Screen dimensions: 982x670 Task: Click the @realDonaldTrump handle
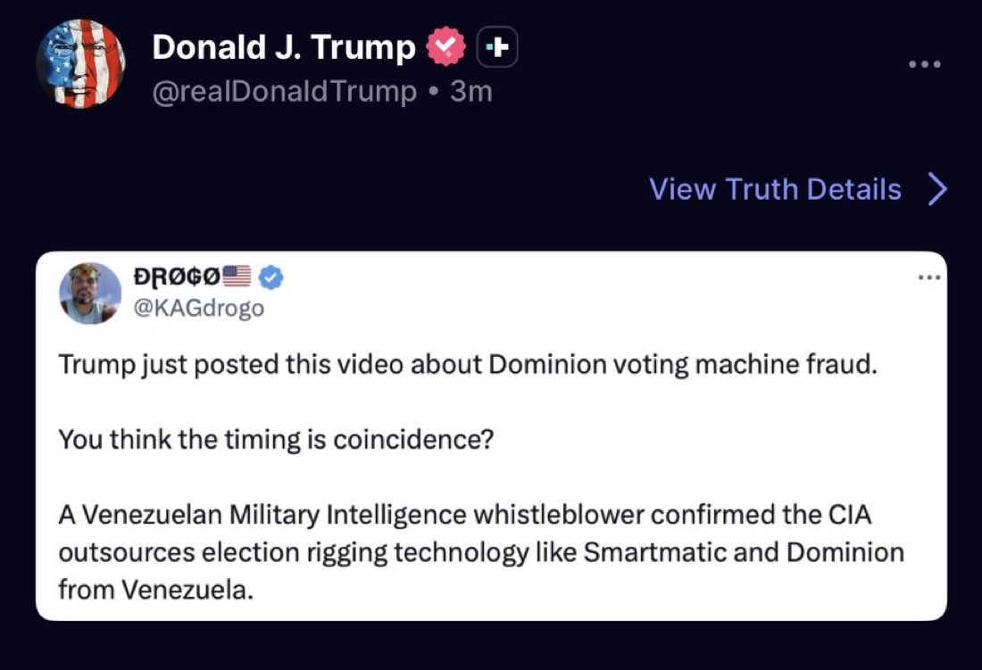point(284,91)
